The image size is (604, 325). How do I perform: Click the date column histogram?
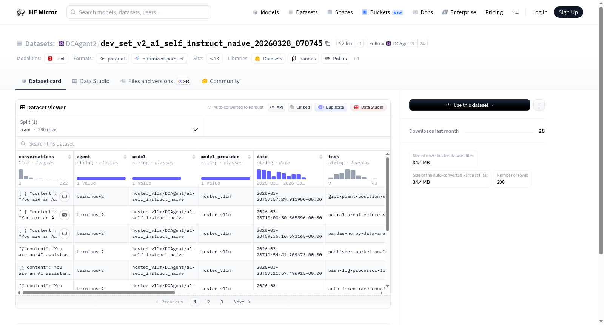pyautogui.click(x=281, y=174)
